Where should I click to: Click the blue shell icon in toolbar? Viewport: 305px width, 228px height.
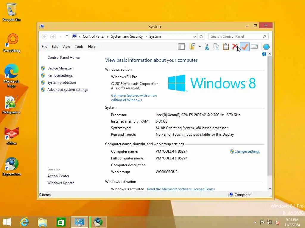266,47
